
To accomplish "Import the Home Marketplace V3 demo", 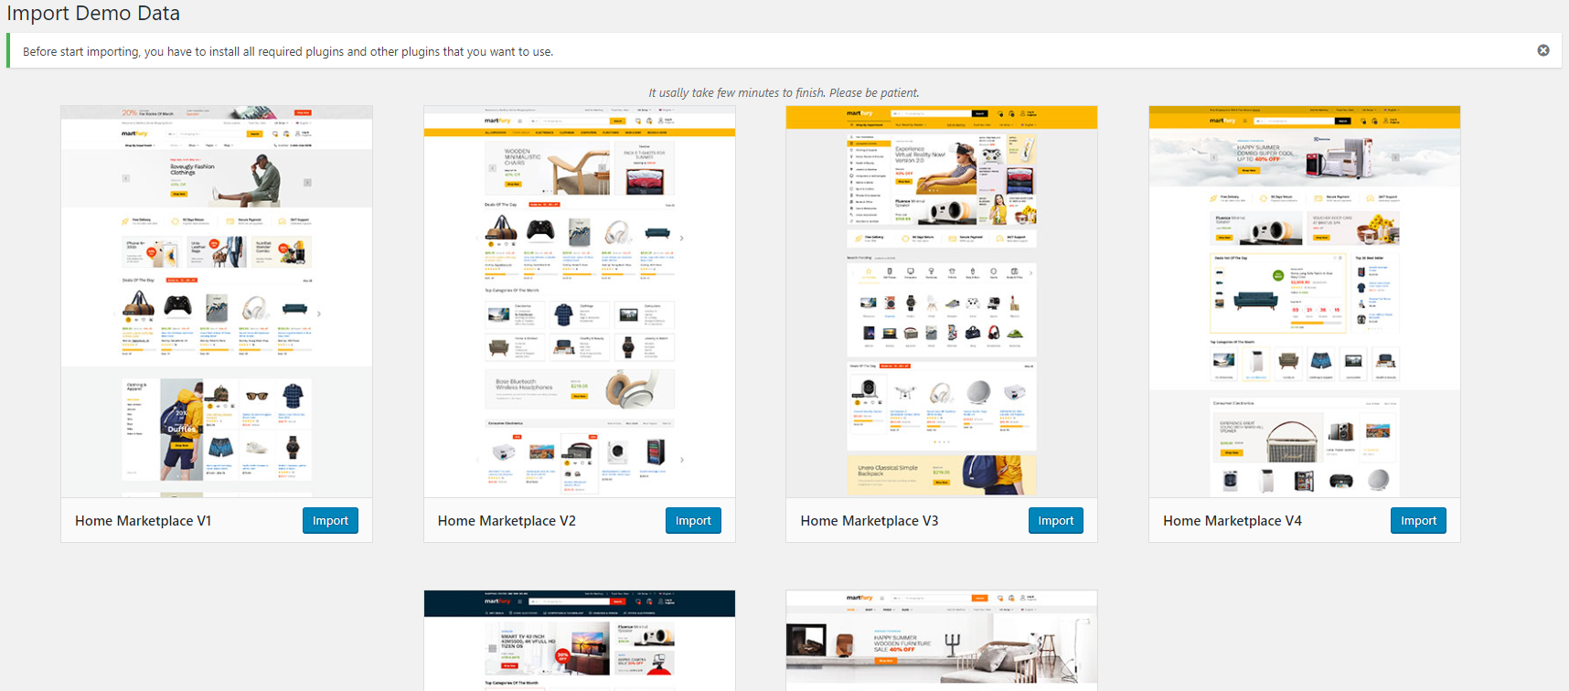I will coord(1056,520).
